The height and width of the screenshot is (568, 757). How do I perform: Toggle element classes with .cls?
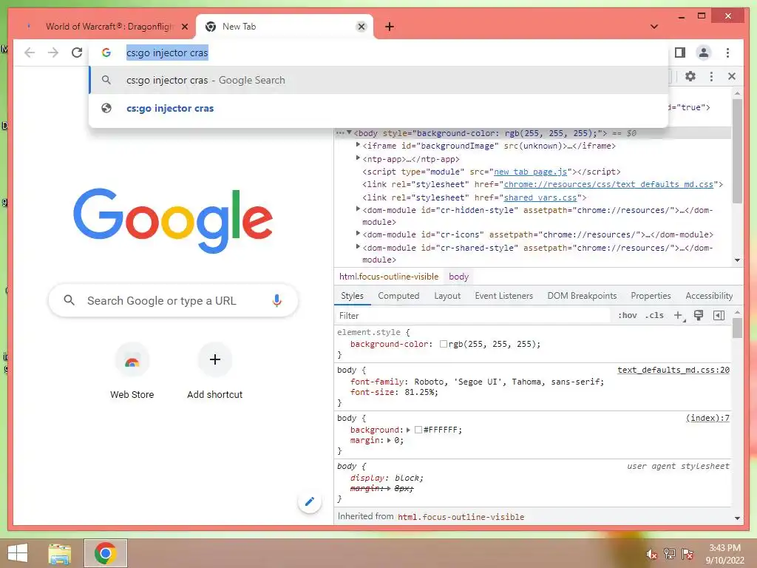point(654,315)
